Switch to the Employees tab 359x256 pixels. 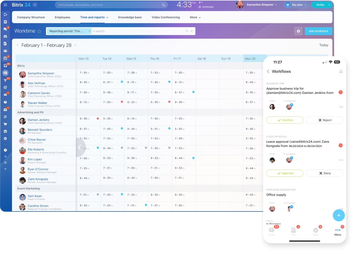pos(63,17)
